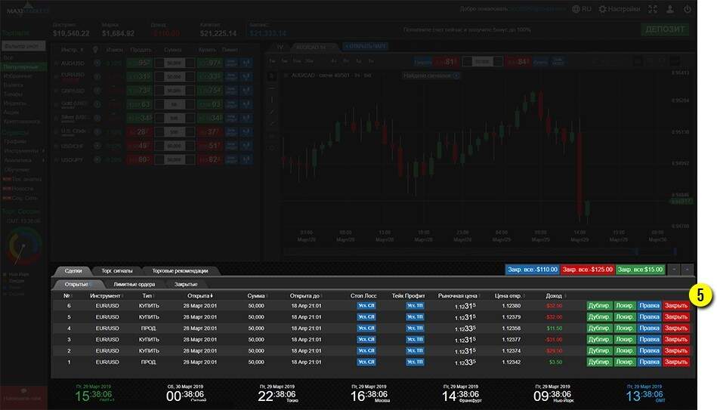717x410 pixels.
Task: Click Уст. СЛ stop loss for trade 6
Action: [366, 306]
